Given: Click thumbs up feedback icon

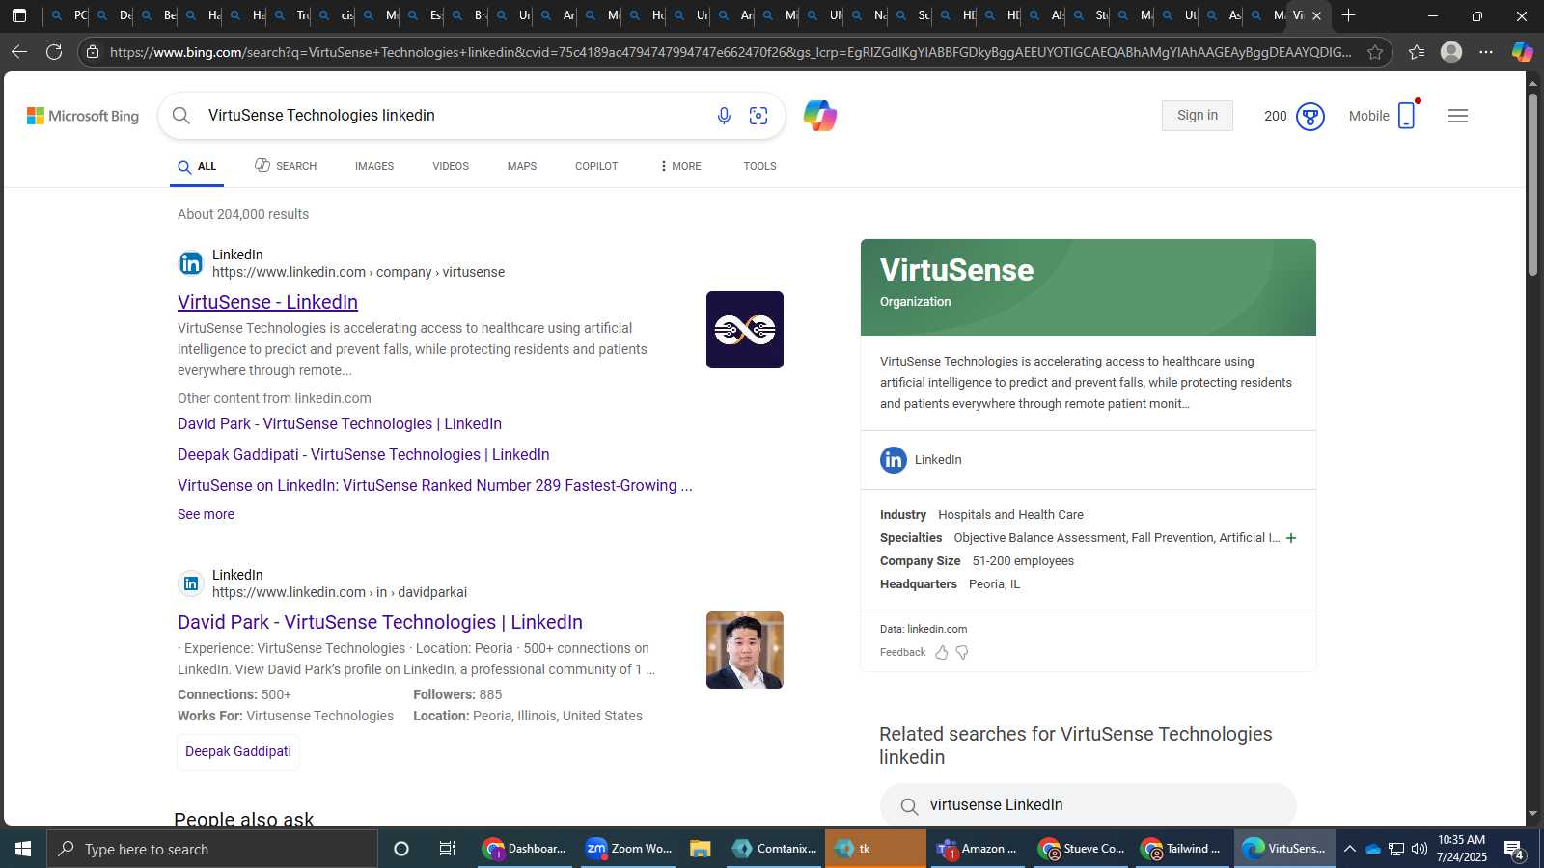Looking at the screenshot, I should coord(942,653).
